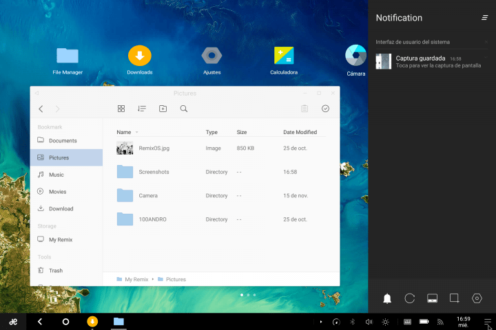496x330 pixels.
Task: Click the 16:58 modified time cell
Action: click(x=290, y=172)
